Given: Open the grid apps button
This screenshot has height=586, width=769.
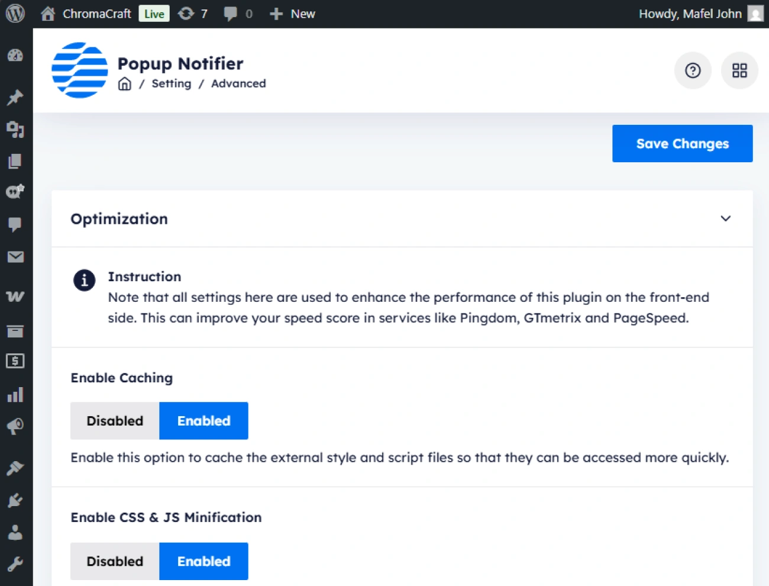Looking at the screenshot, I should point(739,70).
